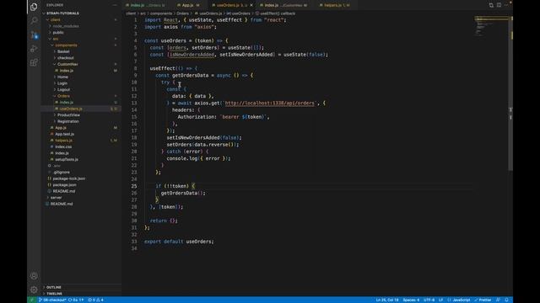Click the Prettier status item
540x303 pixels.
click(483, 300)
